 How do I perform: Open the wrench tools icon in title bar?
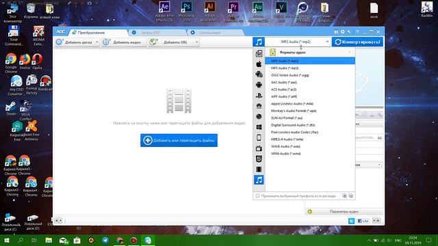coord(349,32)
